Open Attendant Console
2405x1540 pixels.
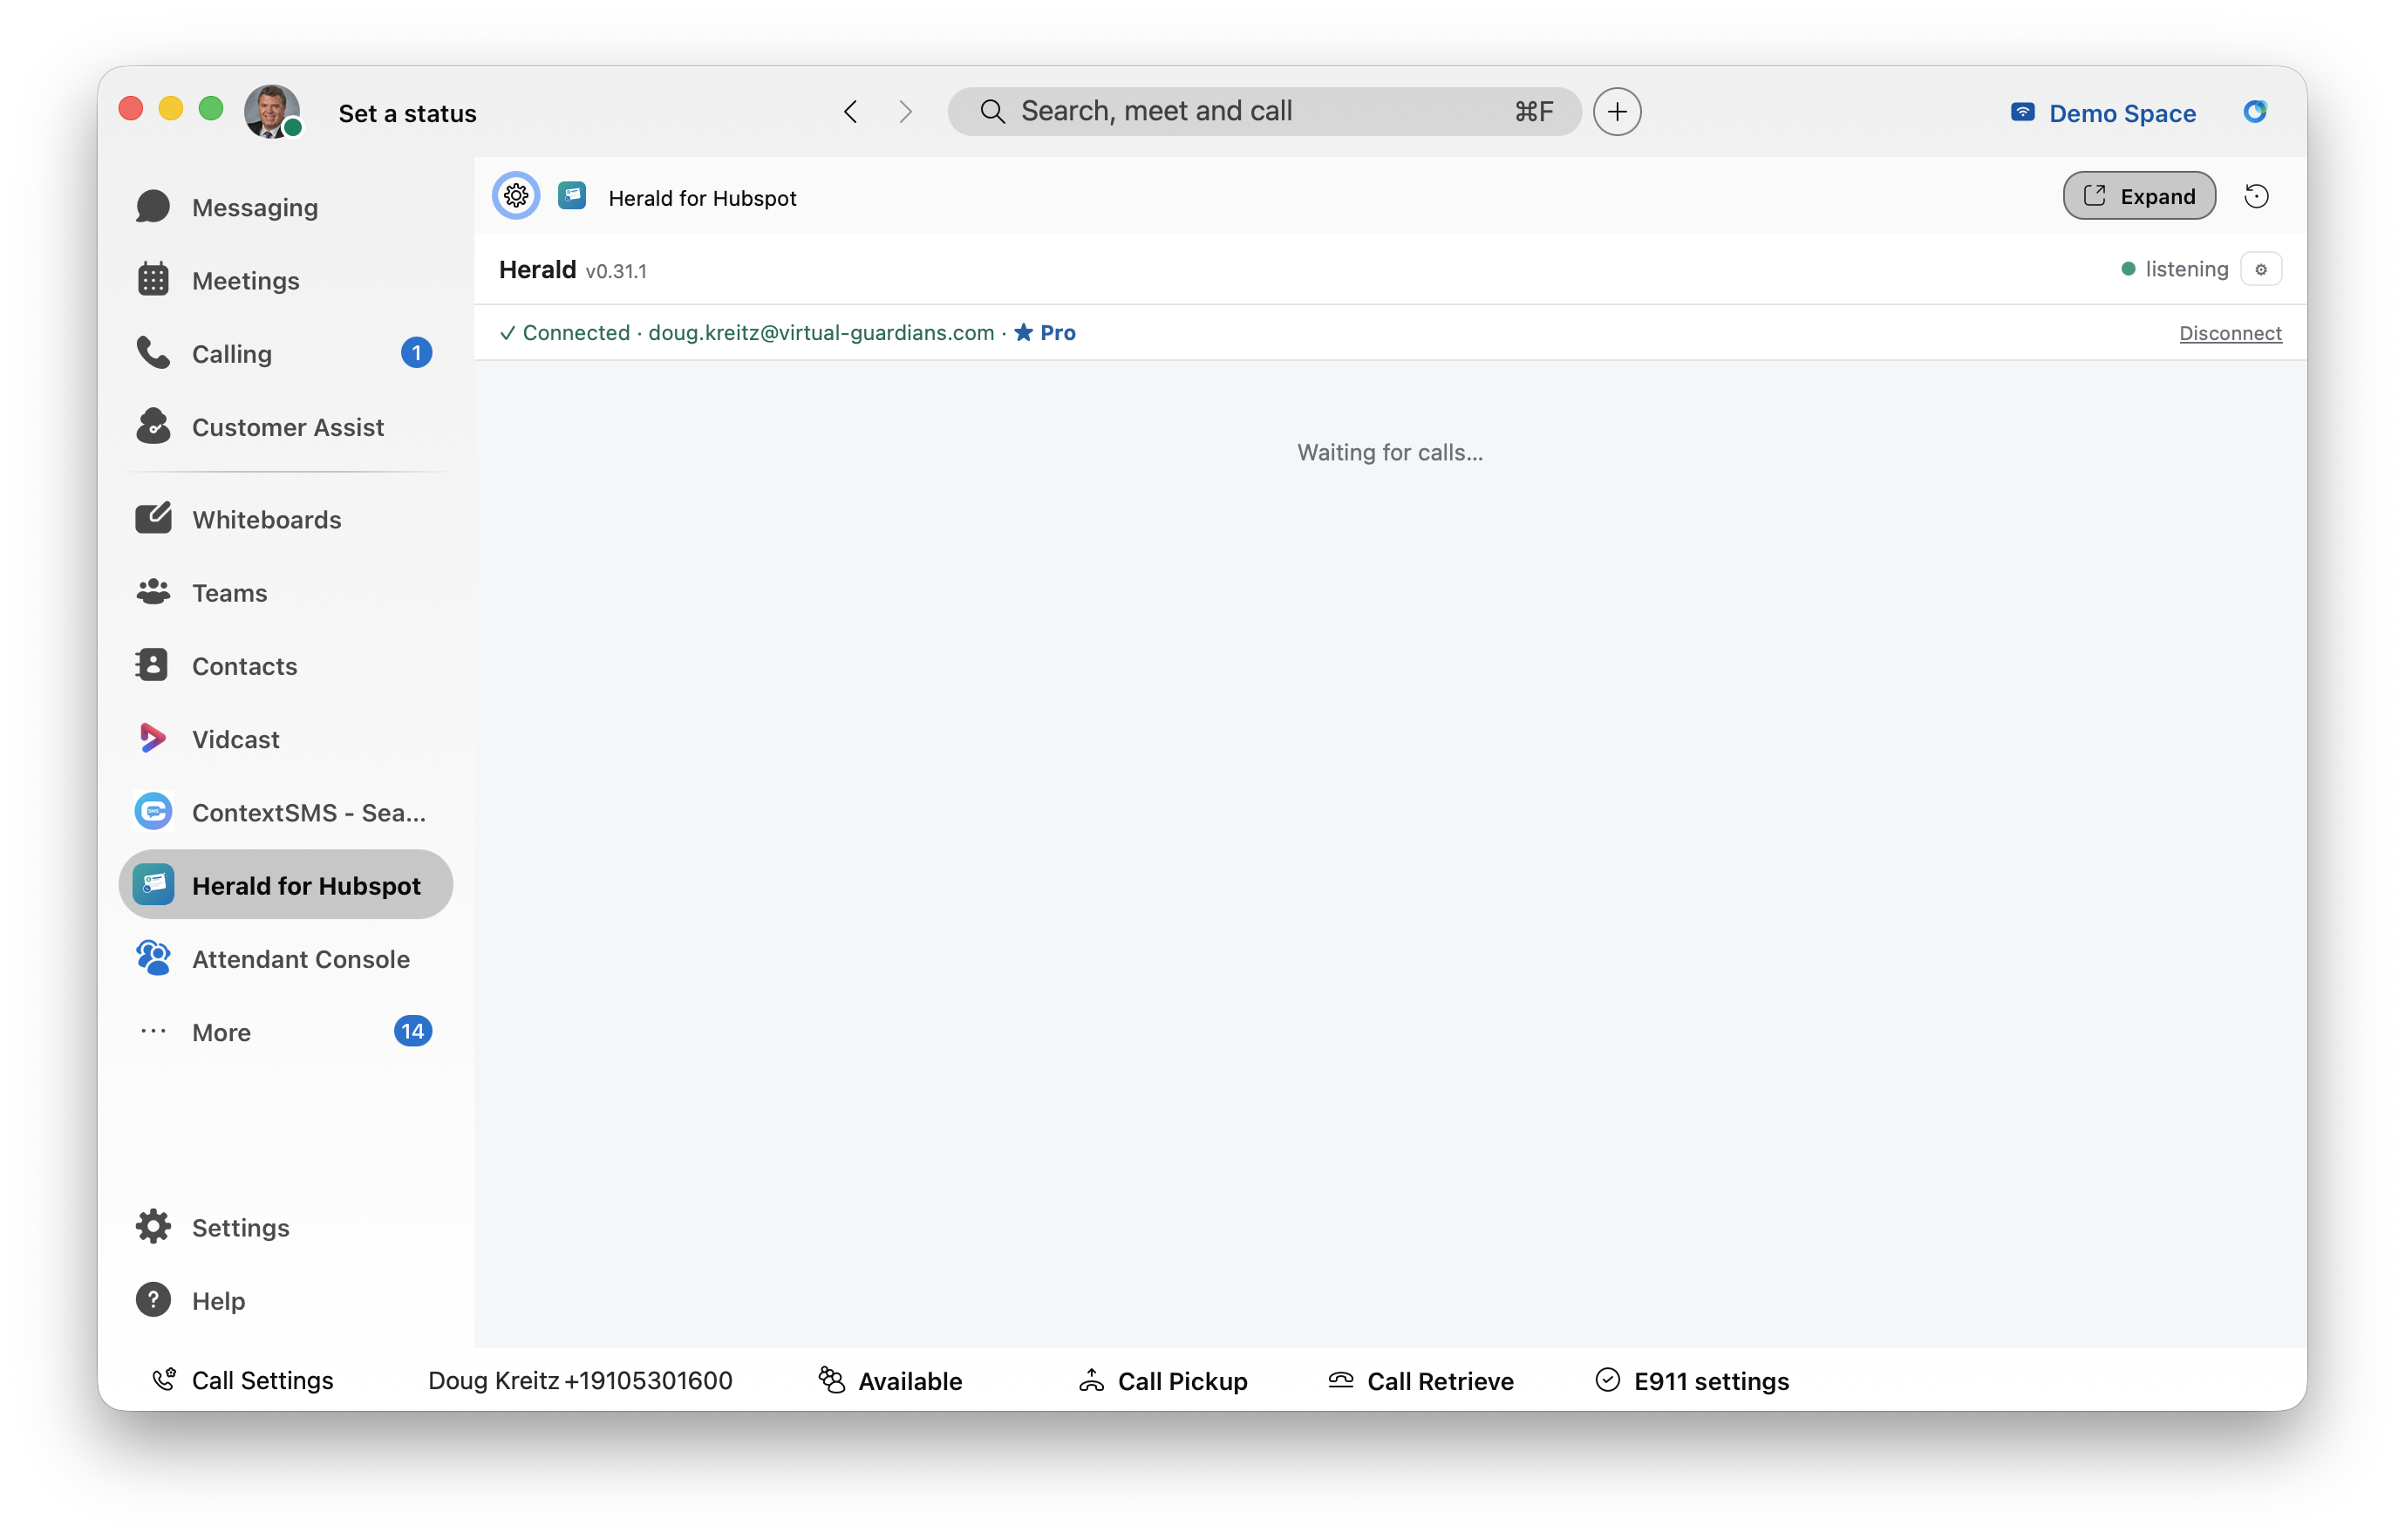[x=285, y=959]
